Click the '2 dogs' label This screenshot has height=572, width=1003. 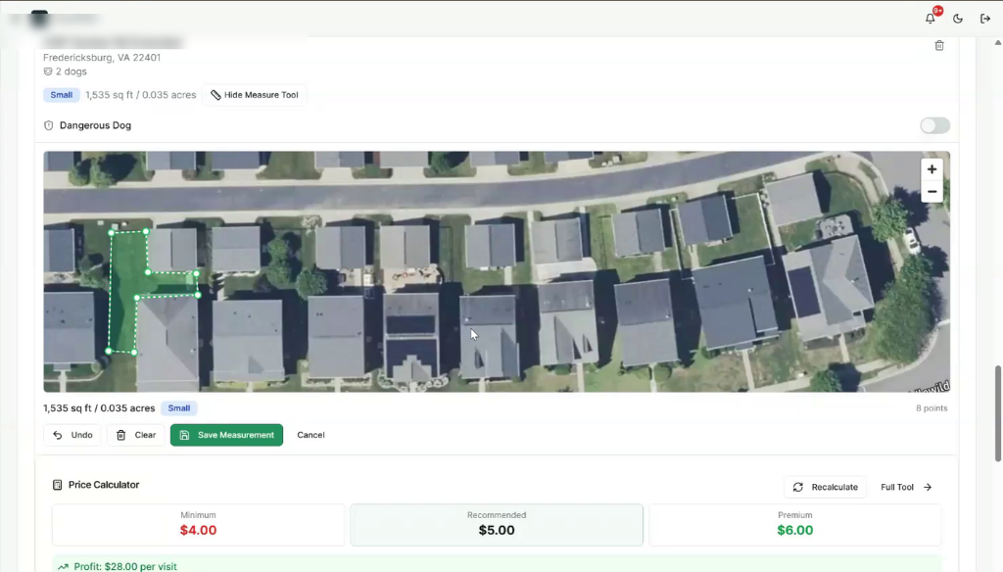tap(71, 71)
